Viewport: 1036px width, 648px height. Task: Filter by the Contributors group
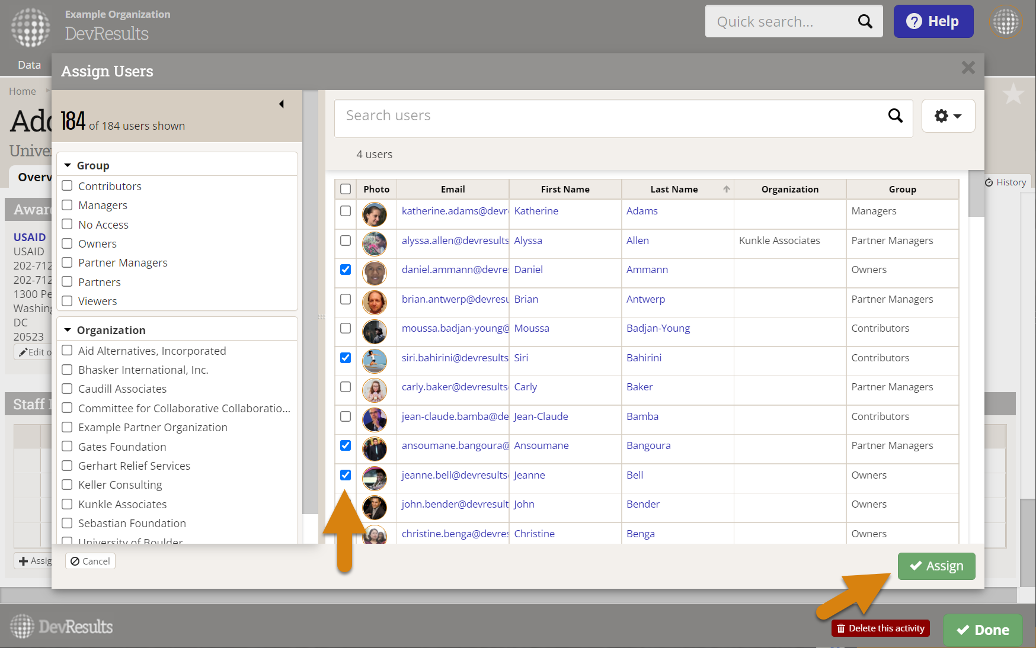67,186
